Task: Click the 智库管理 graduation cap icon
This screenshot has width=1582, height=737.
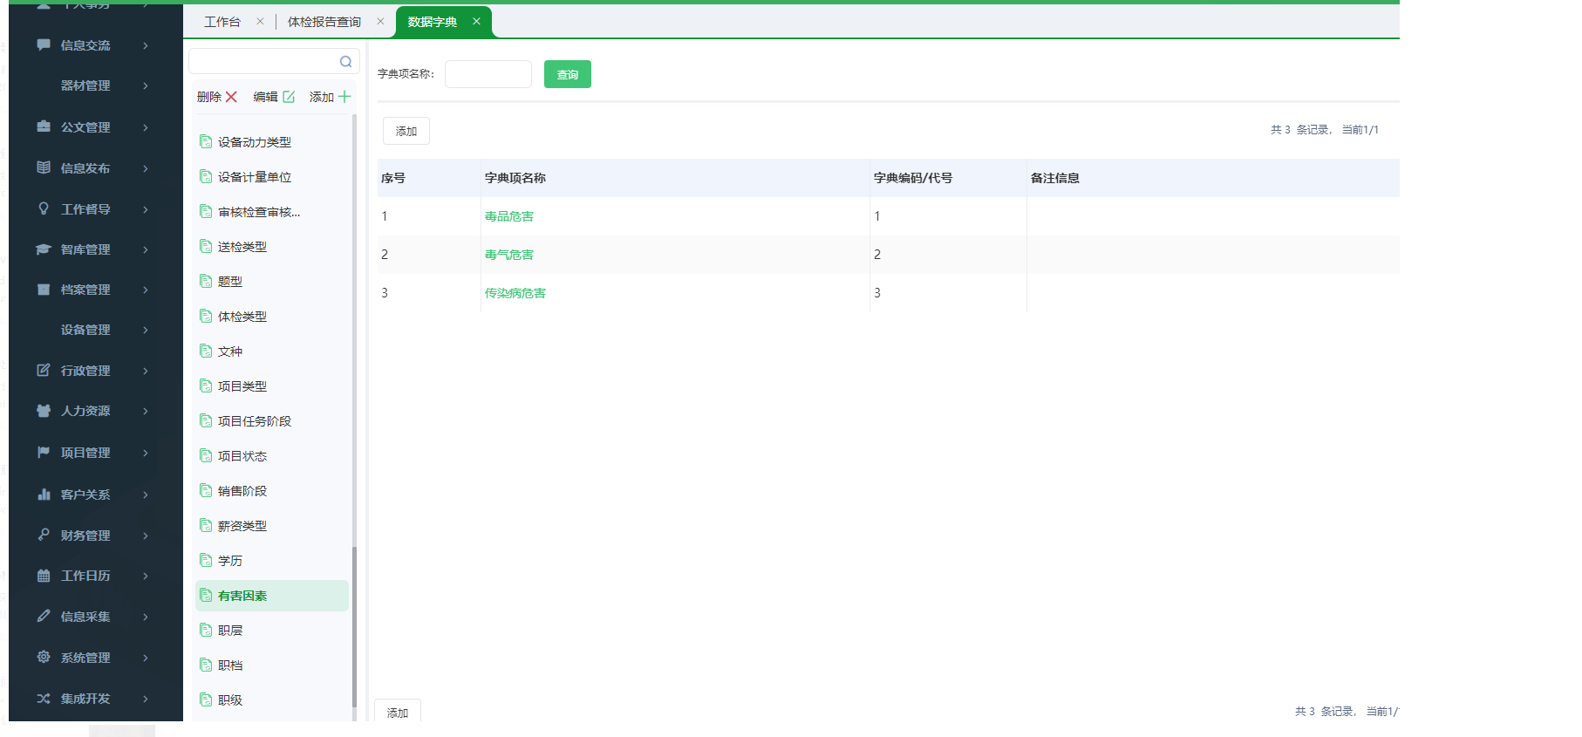Action: point(44,249)
